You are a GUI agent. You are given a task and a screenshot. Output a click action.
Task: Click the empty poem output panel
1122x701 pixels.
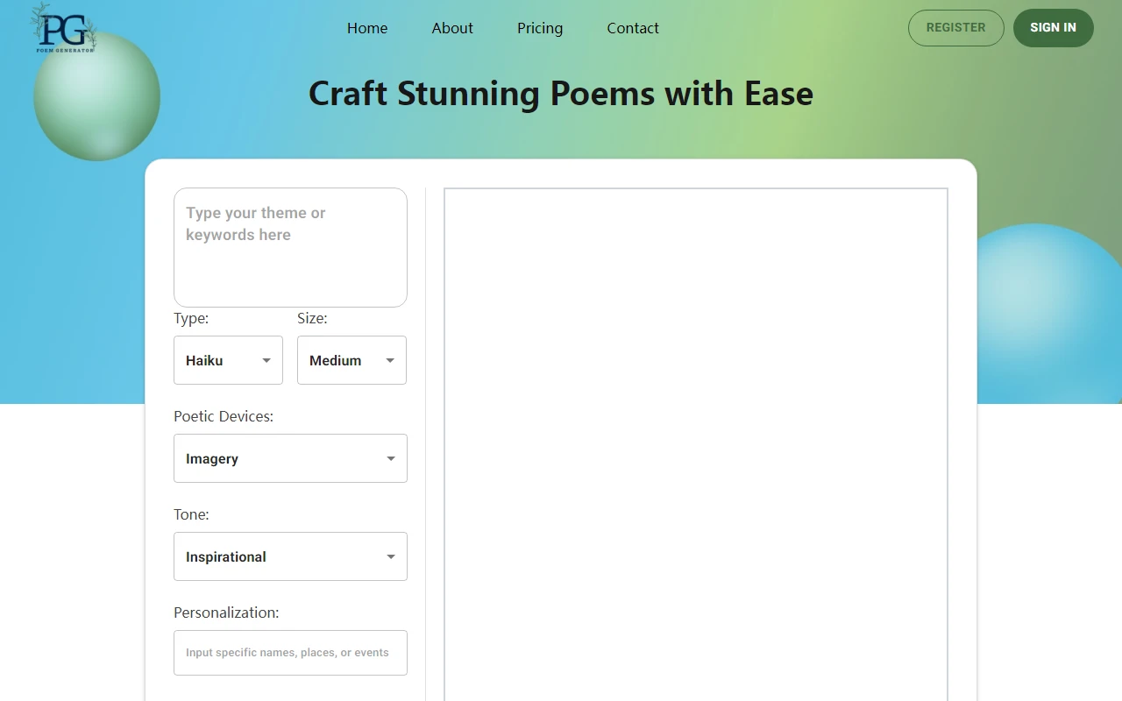point(695,438)
